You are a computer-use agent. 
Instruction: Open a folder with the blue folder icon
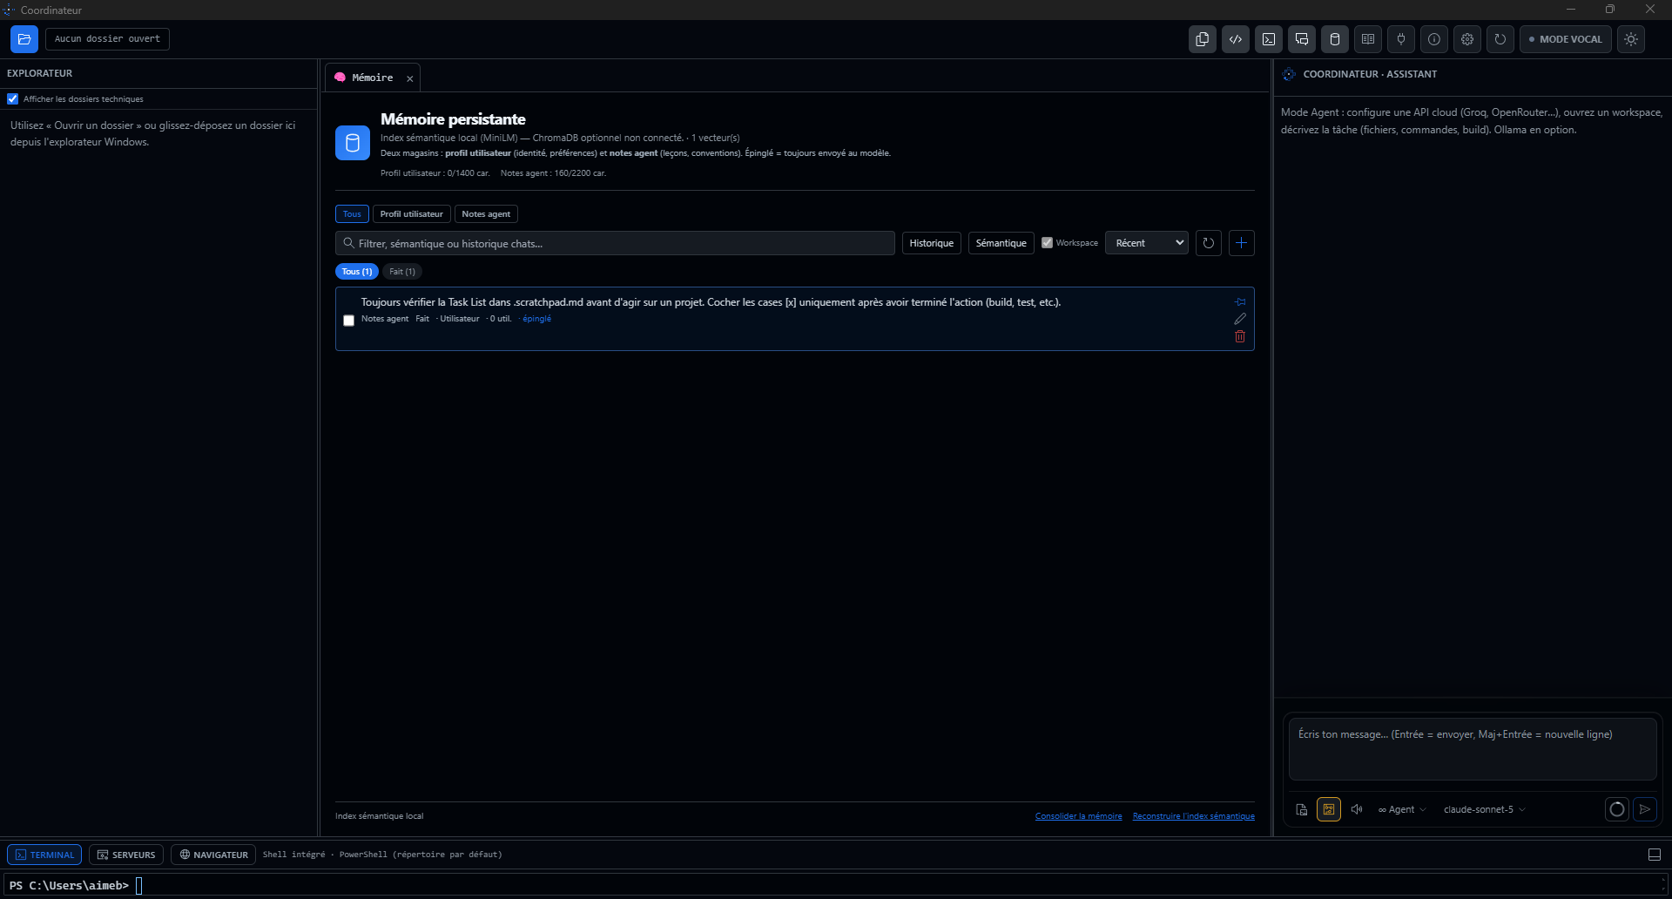(24, 39)
